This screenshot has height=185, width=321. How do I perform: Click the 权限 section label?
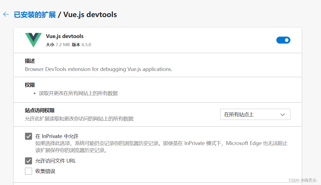(x=29, y=85)
